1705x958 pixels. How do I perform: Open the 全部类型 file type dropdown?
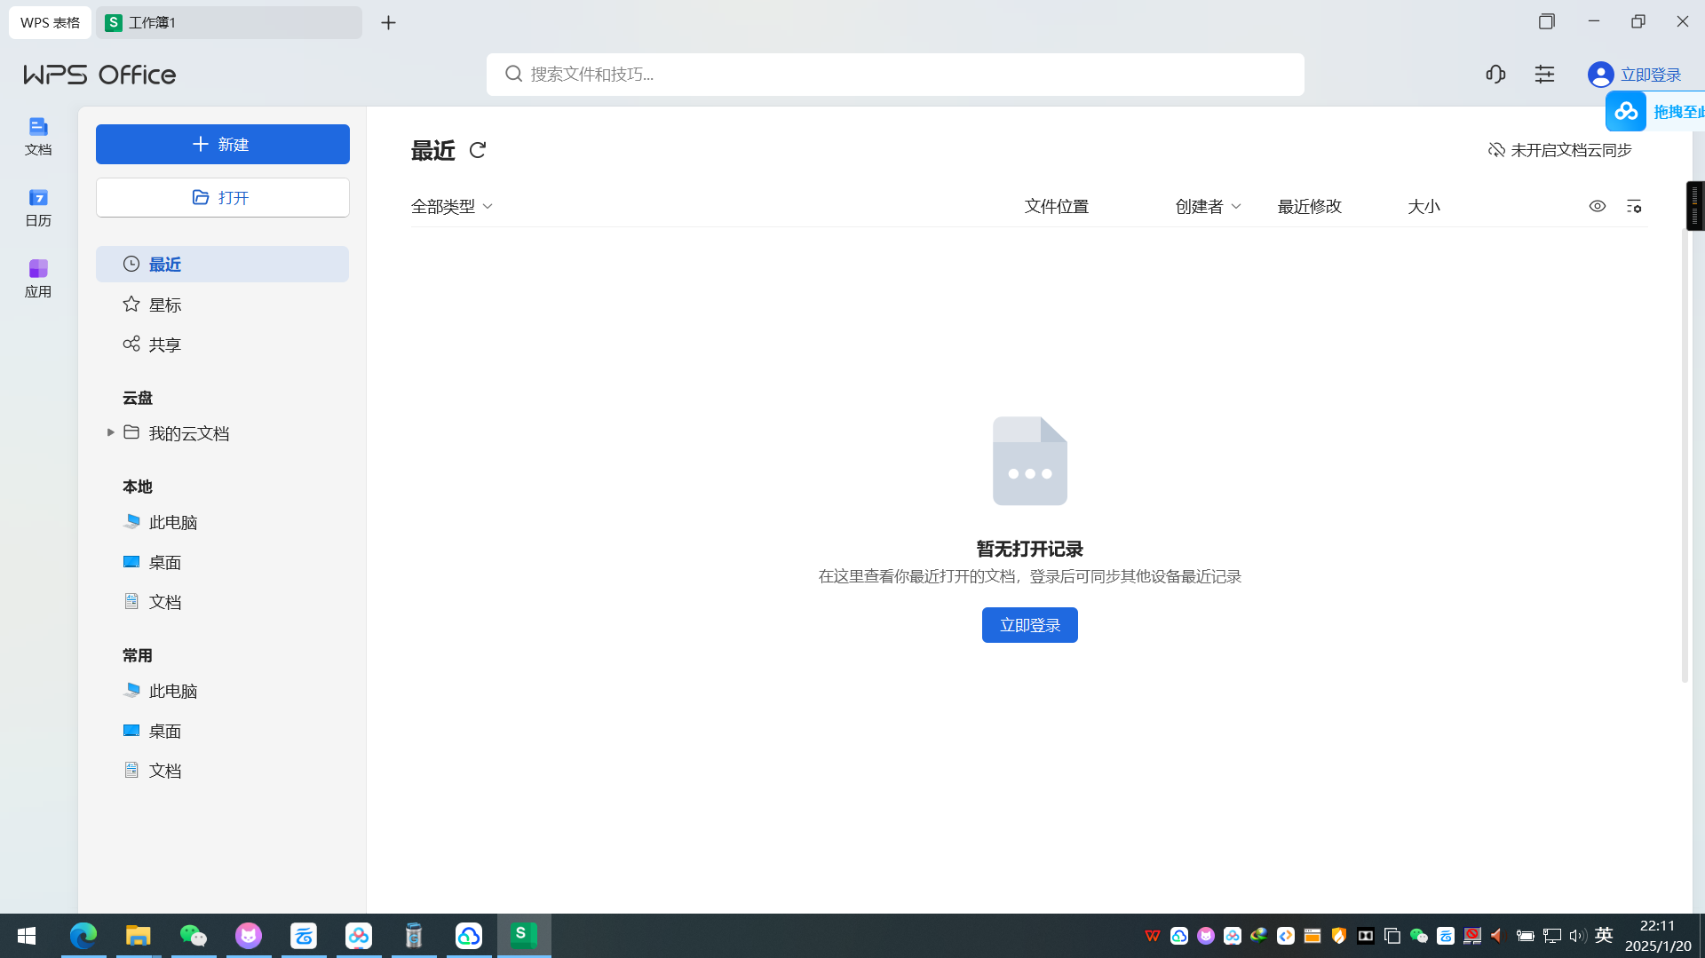click(x=452, y=206)
